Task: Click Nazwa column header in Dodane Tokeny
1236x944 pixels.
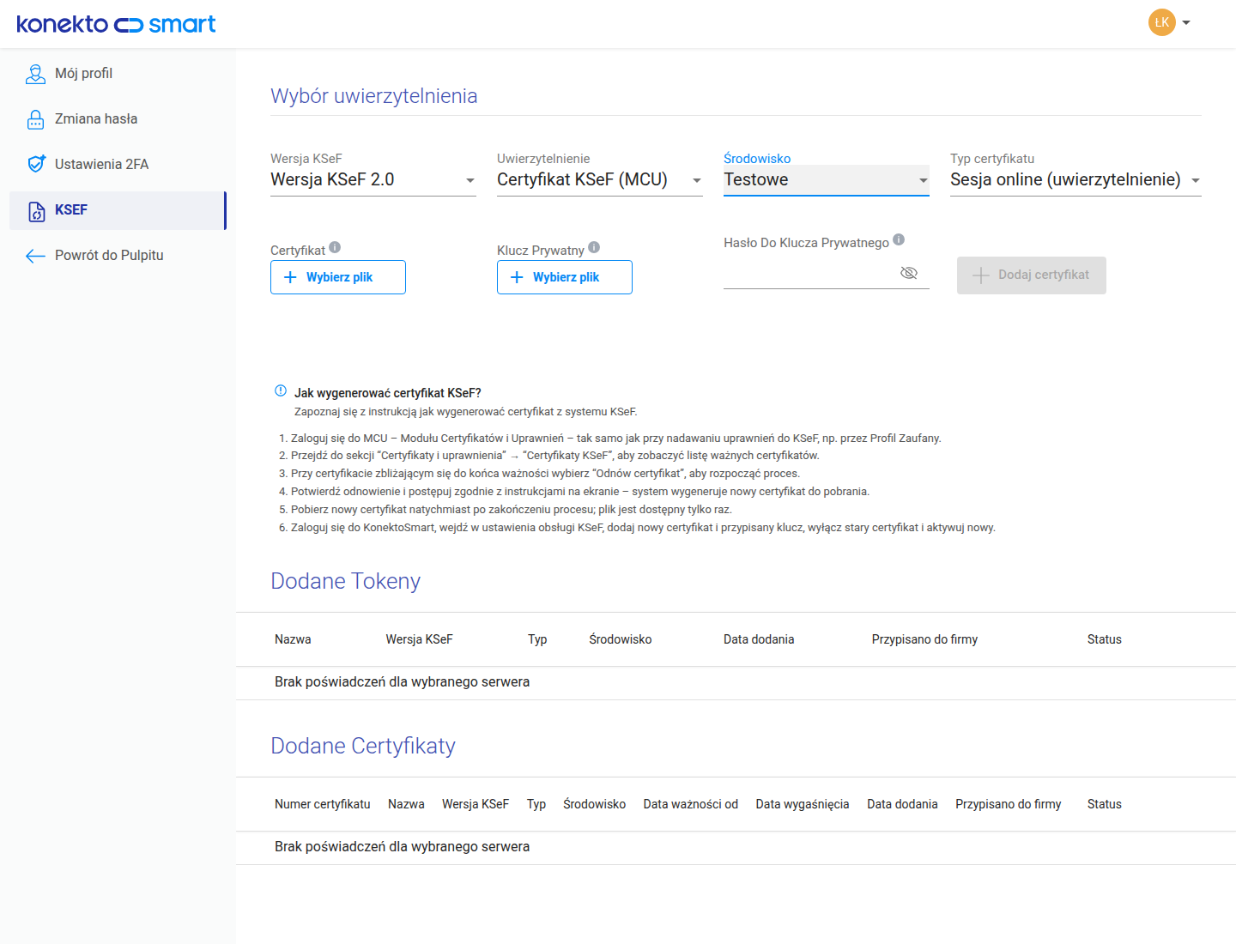Action: tap(293, 639)
